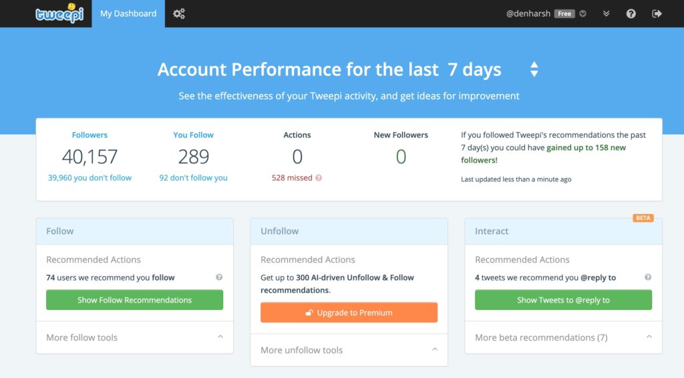Click the Upgrade to Premium button
This screenshot has width=684, height=378.
click(x=349, y=312)
